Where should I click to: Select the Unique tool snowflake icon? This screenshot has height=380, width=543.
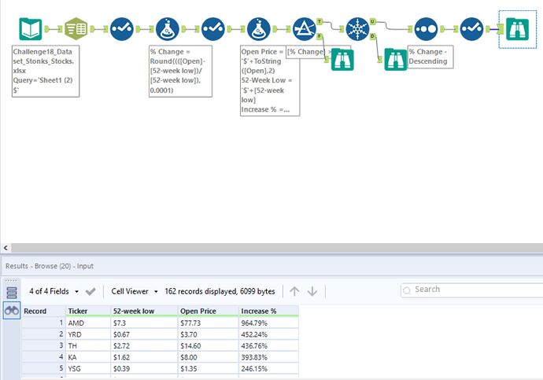click(x=357, y=29)
